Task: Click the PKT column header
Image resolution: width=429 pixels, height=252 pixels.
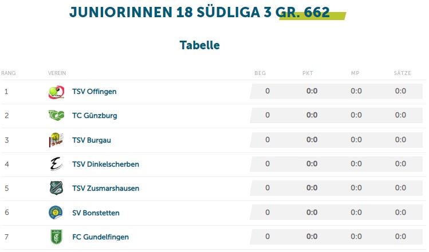Action: tap(308, 73)
